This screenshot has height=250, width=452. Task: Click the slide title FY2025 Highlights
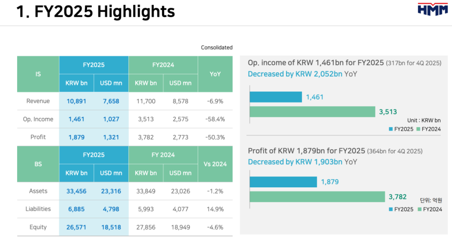coord(95,11)
